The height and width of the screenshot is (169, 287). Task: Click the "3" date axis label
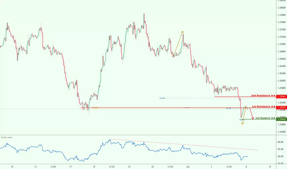click(211, 167)
